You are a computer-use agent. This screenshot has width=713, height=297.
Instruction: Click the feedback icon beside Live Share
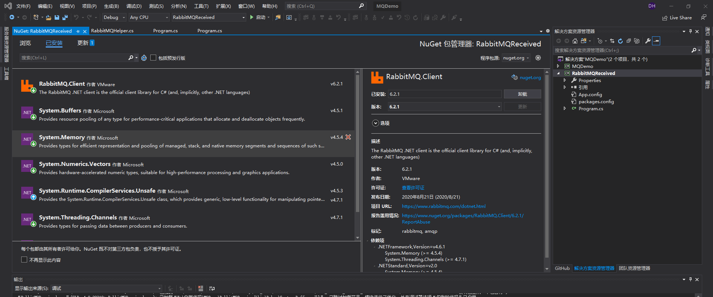pos(703,17)
